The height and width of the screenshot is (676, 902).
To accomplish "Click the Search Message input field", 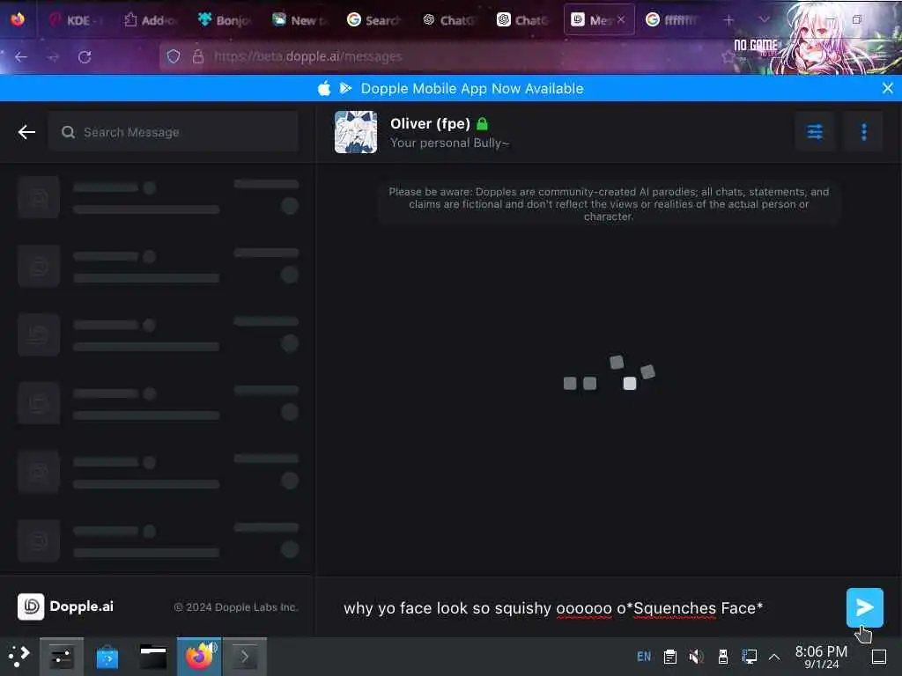I will (174, 132).
